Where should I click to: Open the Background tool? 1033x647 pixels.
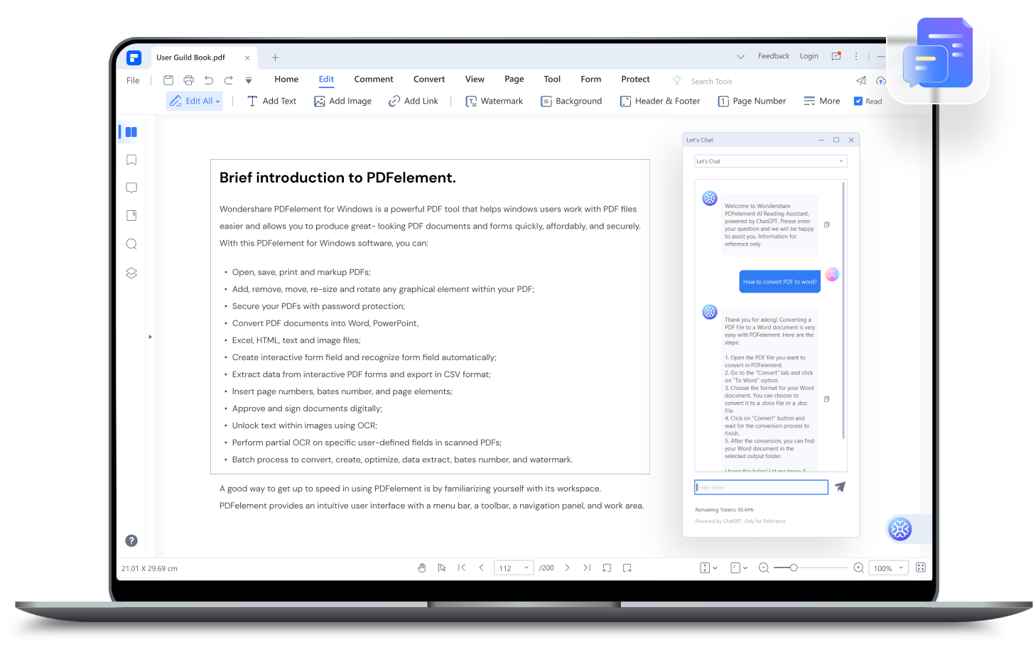(571, 101)
